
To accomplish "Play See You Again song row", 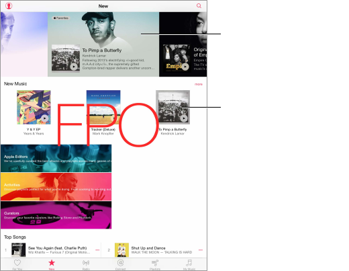I will pyautogui.click(x=51, y=249).
